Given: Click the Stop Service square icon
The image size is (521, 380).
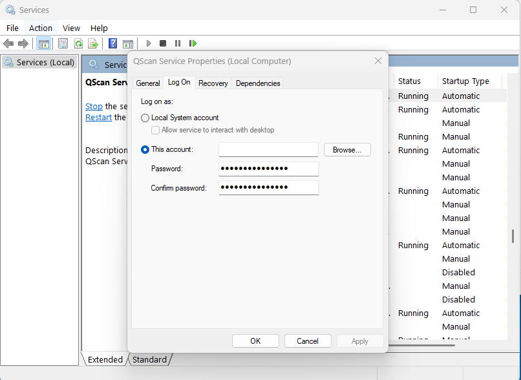Looking at the screenshot, I should click(x=163, y=43).
